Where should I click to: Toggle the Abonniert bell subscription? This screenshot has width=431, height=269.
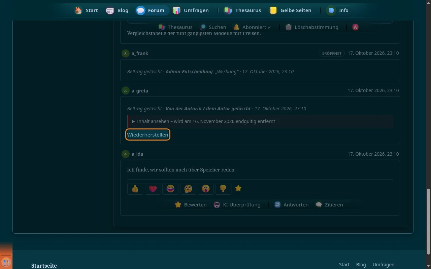252,27
